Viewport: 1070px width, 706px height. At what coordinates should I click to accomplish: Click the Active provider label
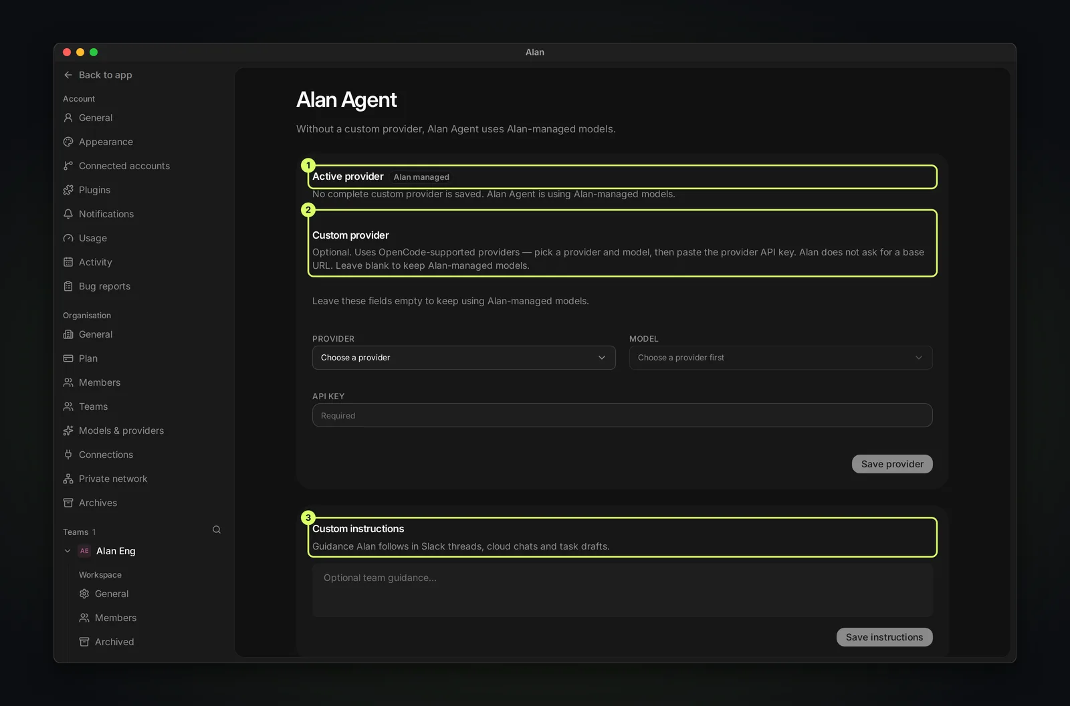(x=348, y=176)
